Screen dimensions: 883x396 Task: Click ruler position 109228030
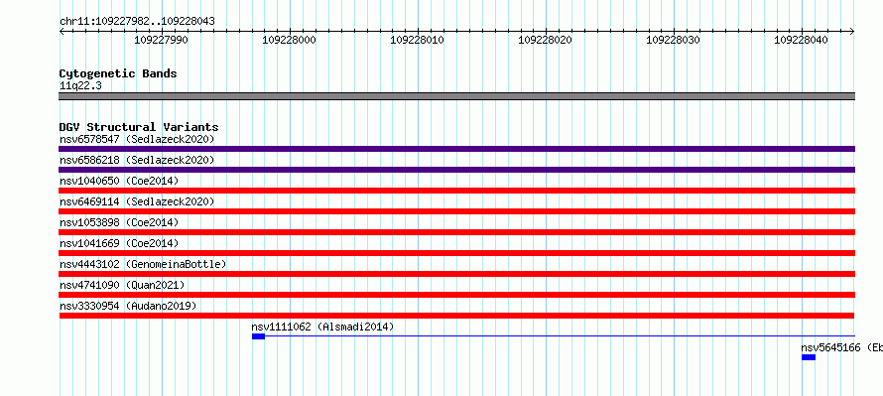[x=673, y=40]
